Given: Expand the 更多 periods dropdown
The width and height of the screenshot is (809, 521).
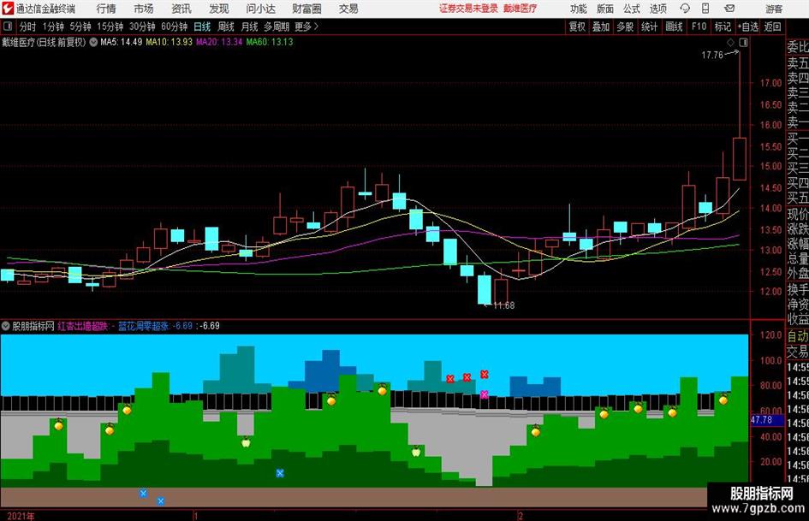Looking at the screenshot, I should coord(306,27).
